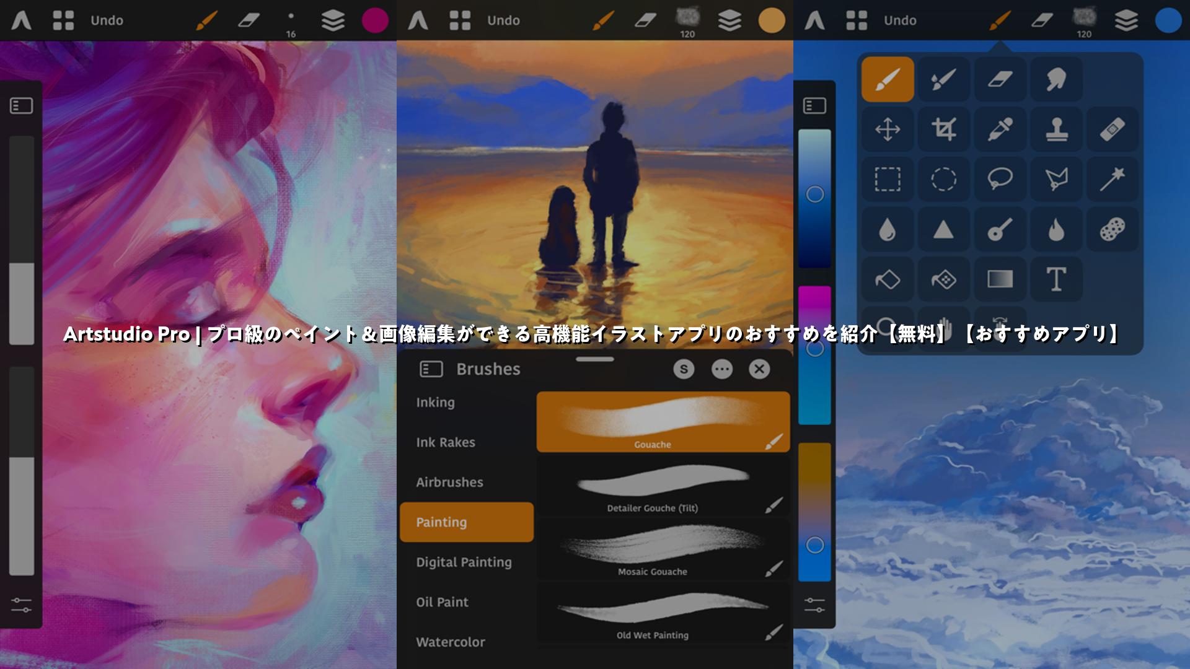This screenshot has height=669, width=1190.
Task: Select the Sponge tool
Action: 1113,230
